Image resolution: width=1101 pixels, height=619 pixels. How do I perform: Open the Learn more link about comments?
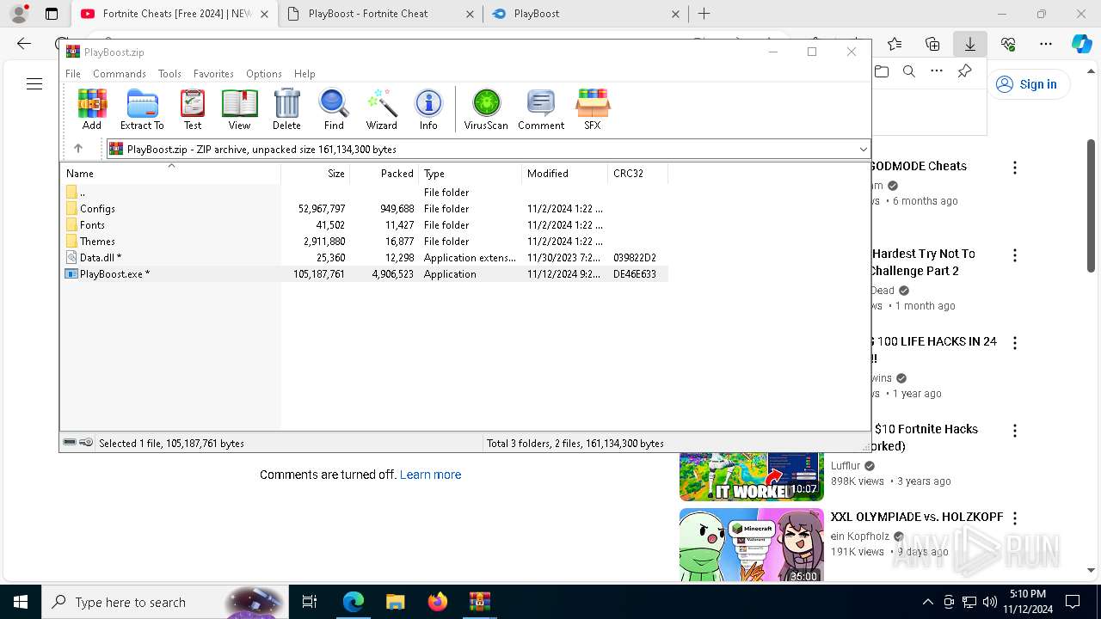coord(430,475)
